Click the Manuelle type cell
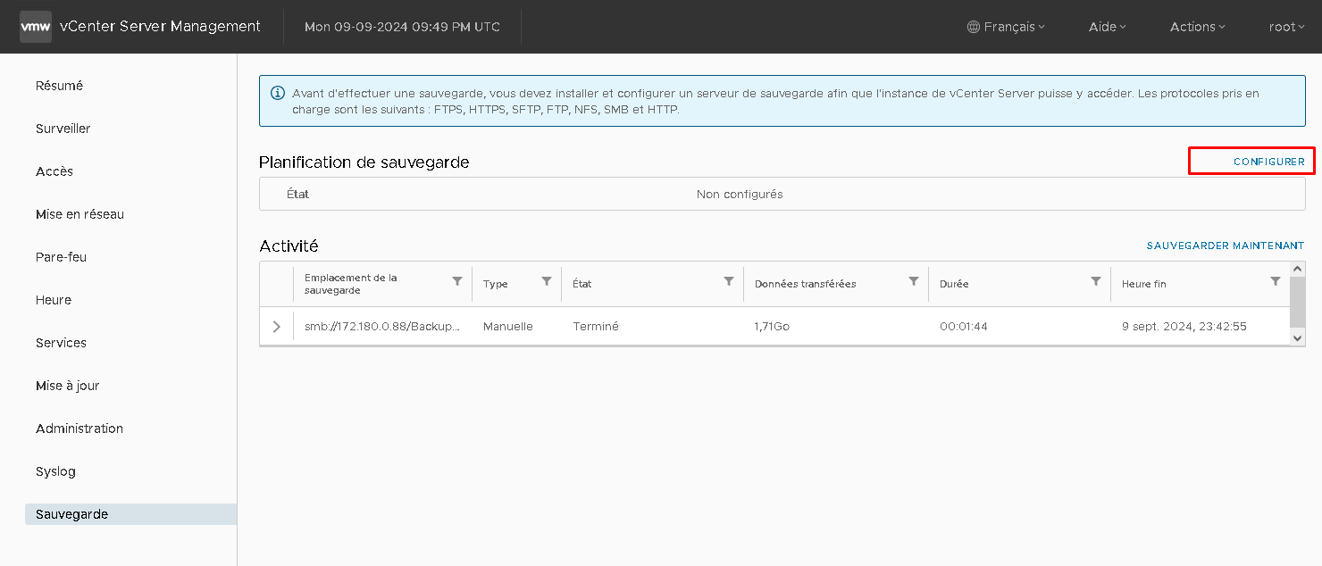 [508, 327]
